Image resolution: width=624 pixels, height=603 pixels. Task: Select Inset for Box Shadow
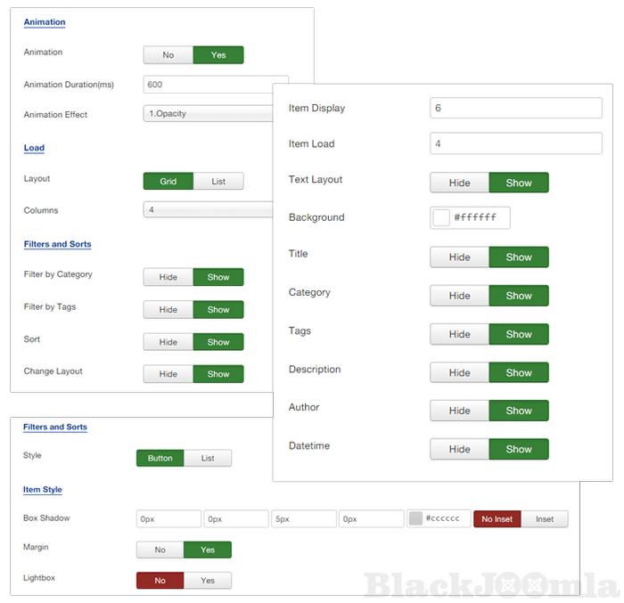pos(544,519)
